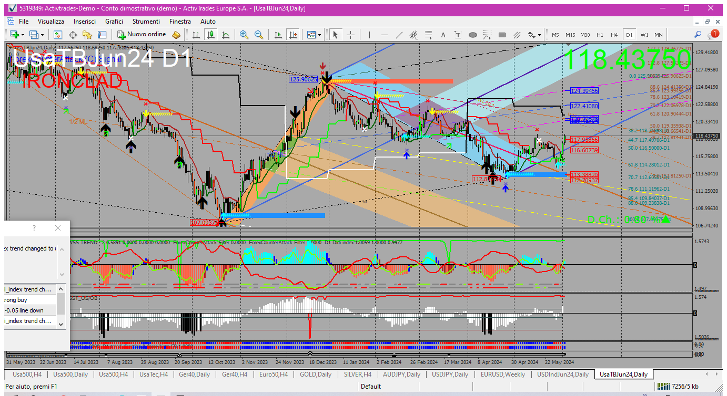This screenshot has width=727, height=396.
Task: Switch to the EURUSD,Weekly chart tab
Action: pos(502,374)
